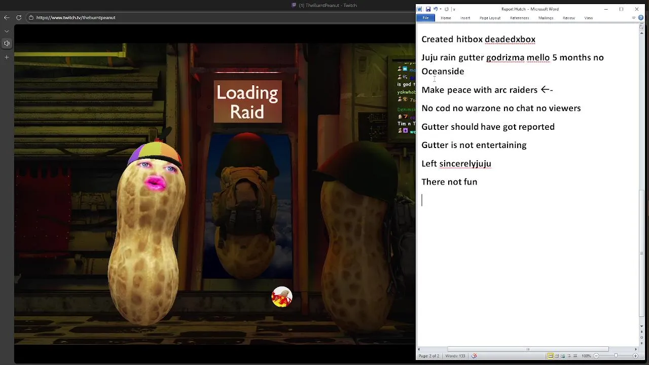Expand the browser sidebar chevron
649x365 pixels.
tap(7, 30)
